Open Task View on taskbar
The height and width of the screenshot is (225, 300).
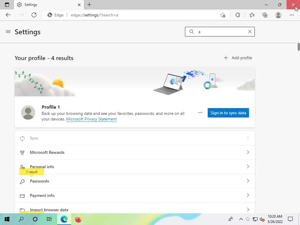click(49, 219)
